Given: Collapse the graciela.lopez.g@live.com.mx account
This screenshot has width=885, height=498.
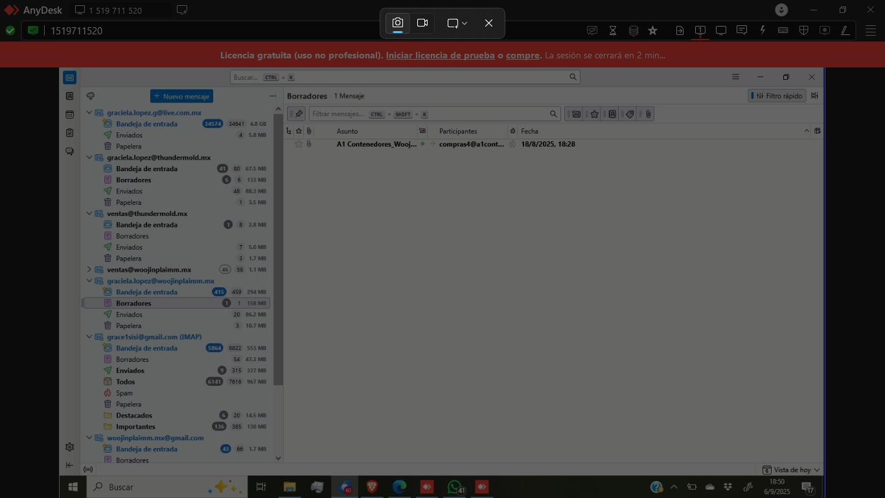Looking at the screenshot, I should tap(89, 113).
